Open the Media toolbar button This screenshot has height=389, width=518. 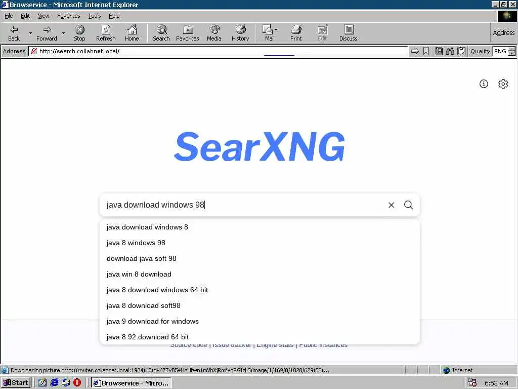[x=214, y=33]
